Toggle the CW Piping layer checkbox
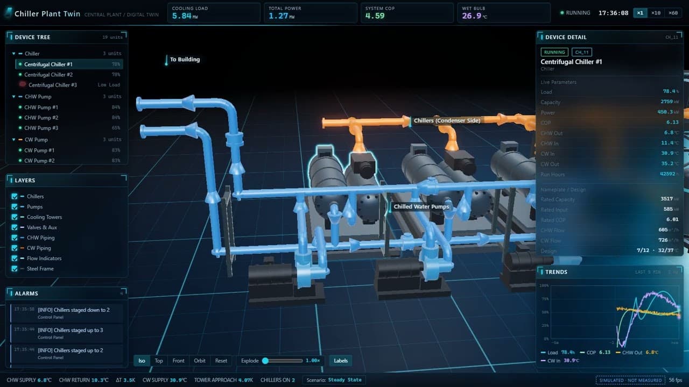Image resolution: width=689 pixels, height=387 pixels. pos(15,248)
